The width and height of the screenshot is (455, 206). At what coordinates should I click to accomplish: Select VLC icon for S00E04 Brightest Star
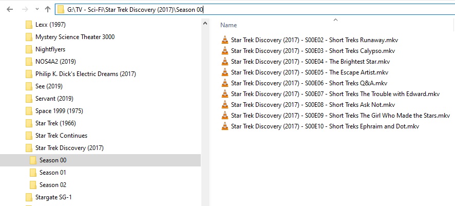tap(225, 62)
